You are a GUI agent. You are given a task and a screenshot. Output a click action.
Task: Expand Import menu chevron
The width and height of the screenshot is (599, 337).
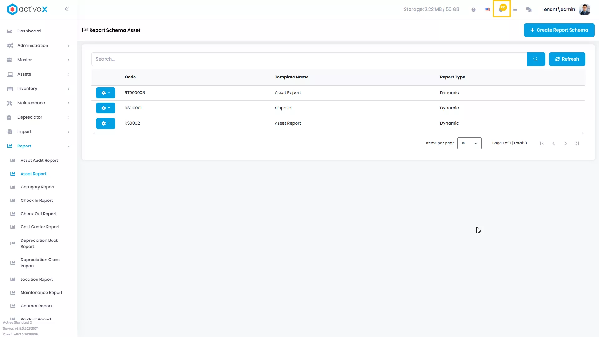[68, 132]
